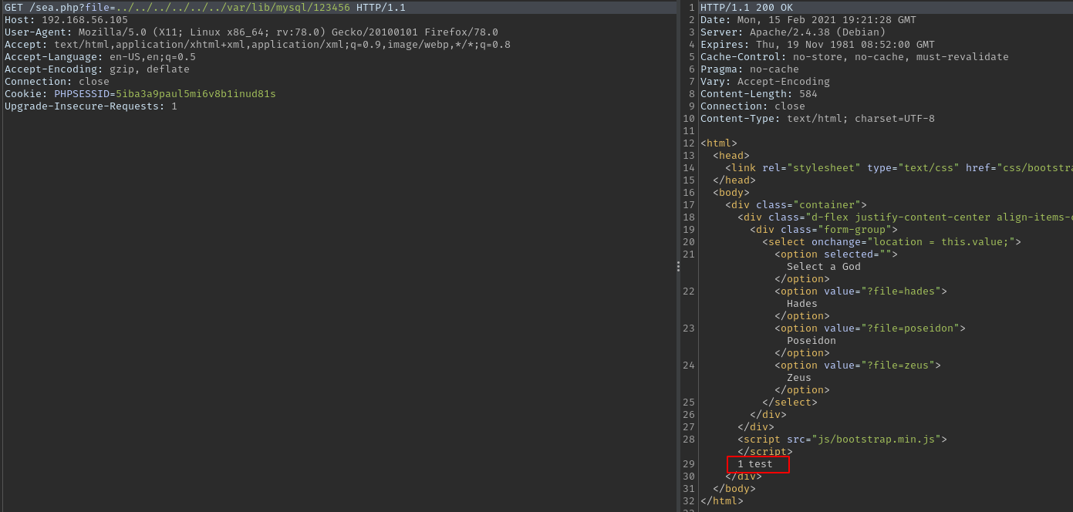Click the Server header Apache/2.4.38 (Debian)
Image resolution: width=1073 pixels, height=512 pixels.
tap(793, 32)
